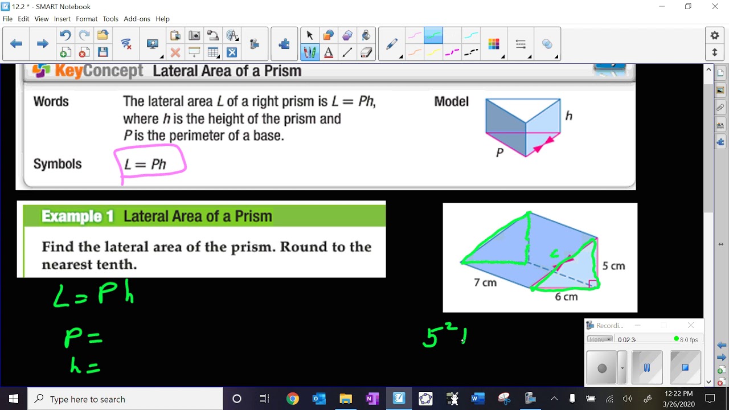Open Google Chrome from the taskbar
The width and height of the screenshot is (729, 410).
point(292,399)
